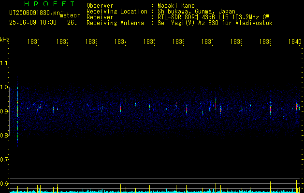The width and height of the screenshot is (304, 193).
Task: Click the '0.6' frequency axis label
Action: (4, 183)
